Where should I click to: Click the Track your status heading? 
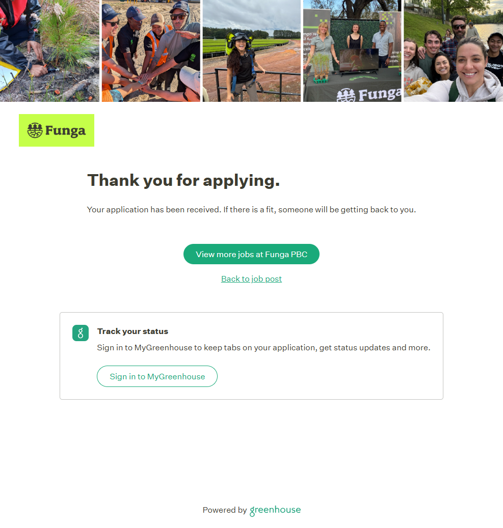tap(133, 331)
